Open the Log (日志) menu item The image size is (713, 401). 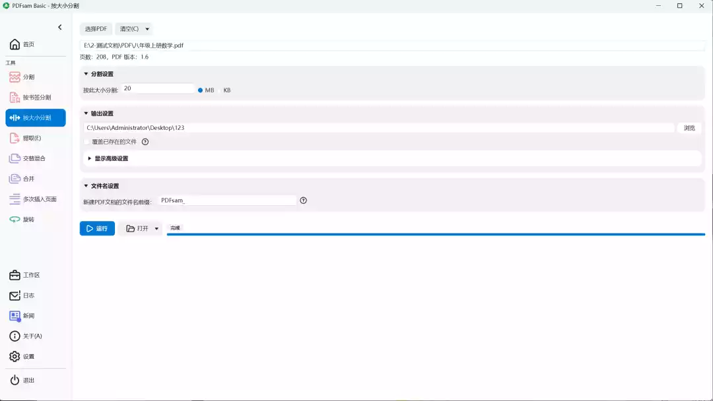15,295
